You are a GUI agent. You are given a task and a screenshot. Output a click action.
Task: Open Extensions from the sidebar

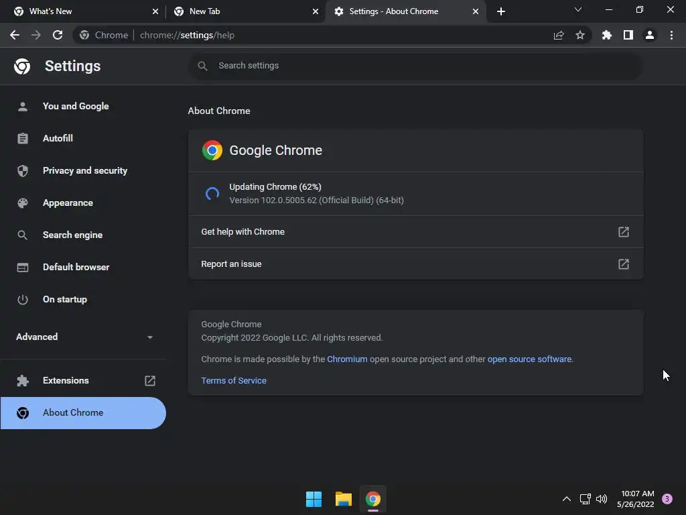click(x=83, y=381)
